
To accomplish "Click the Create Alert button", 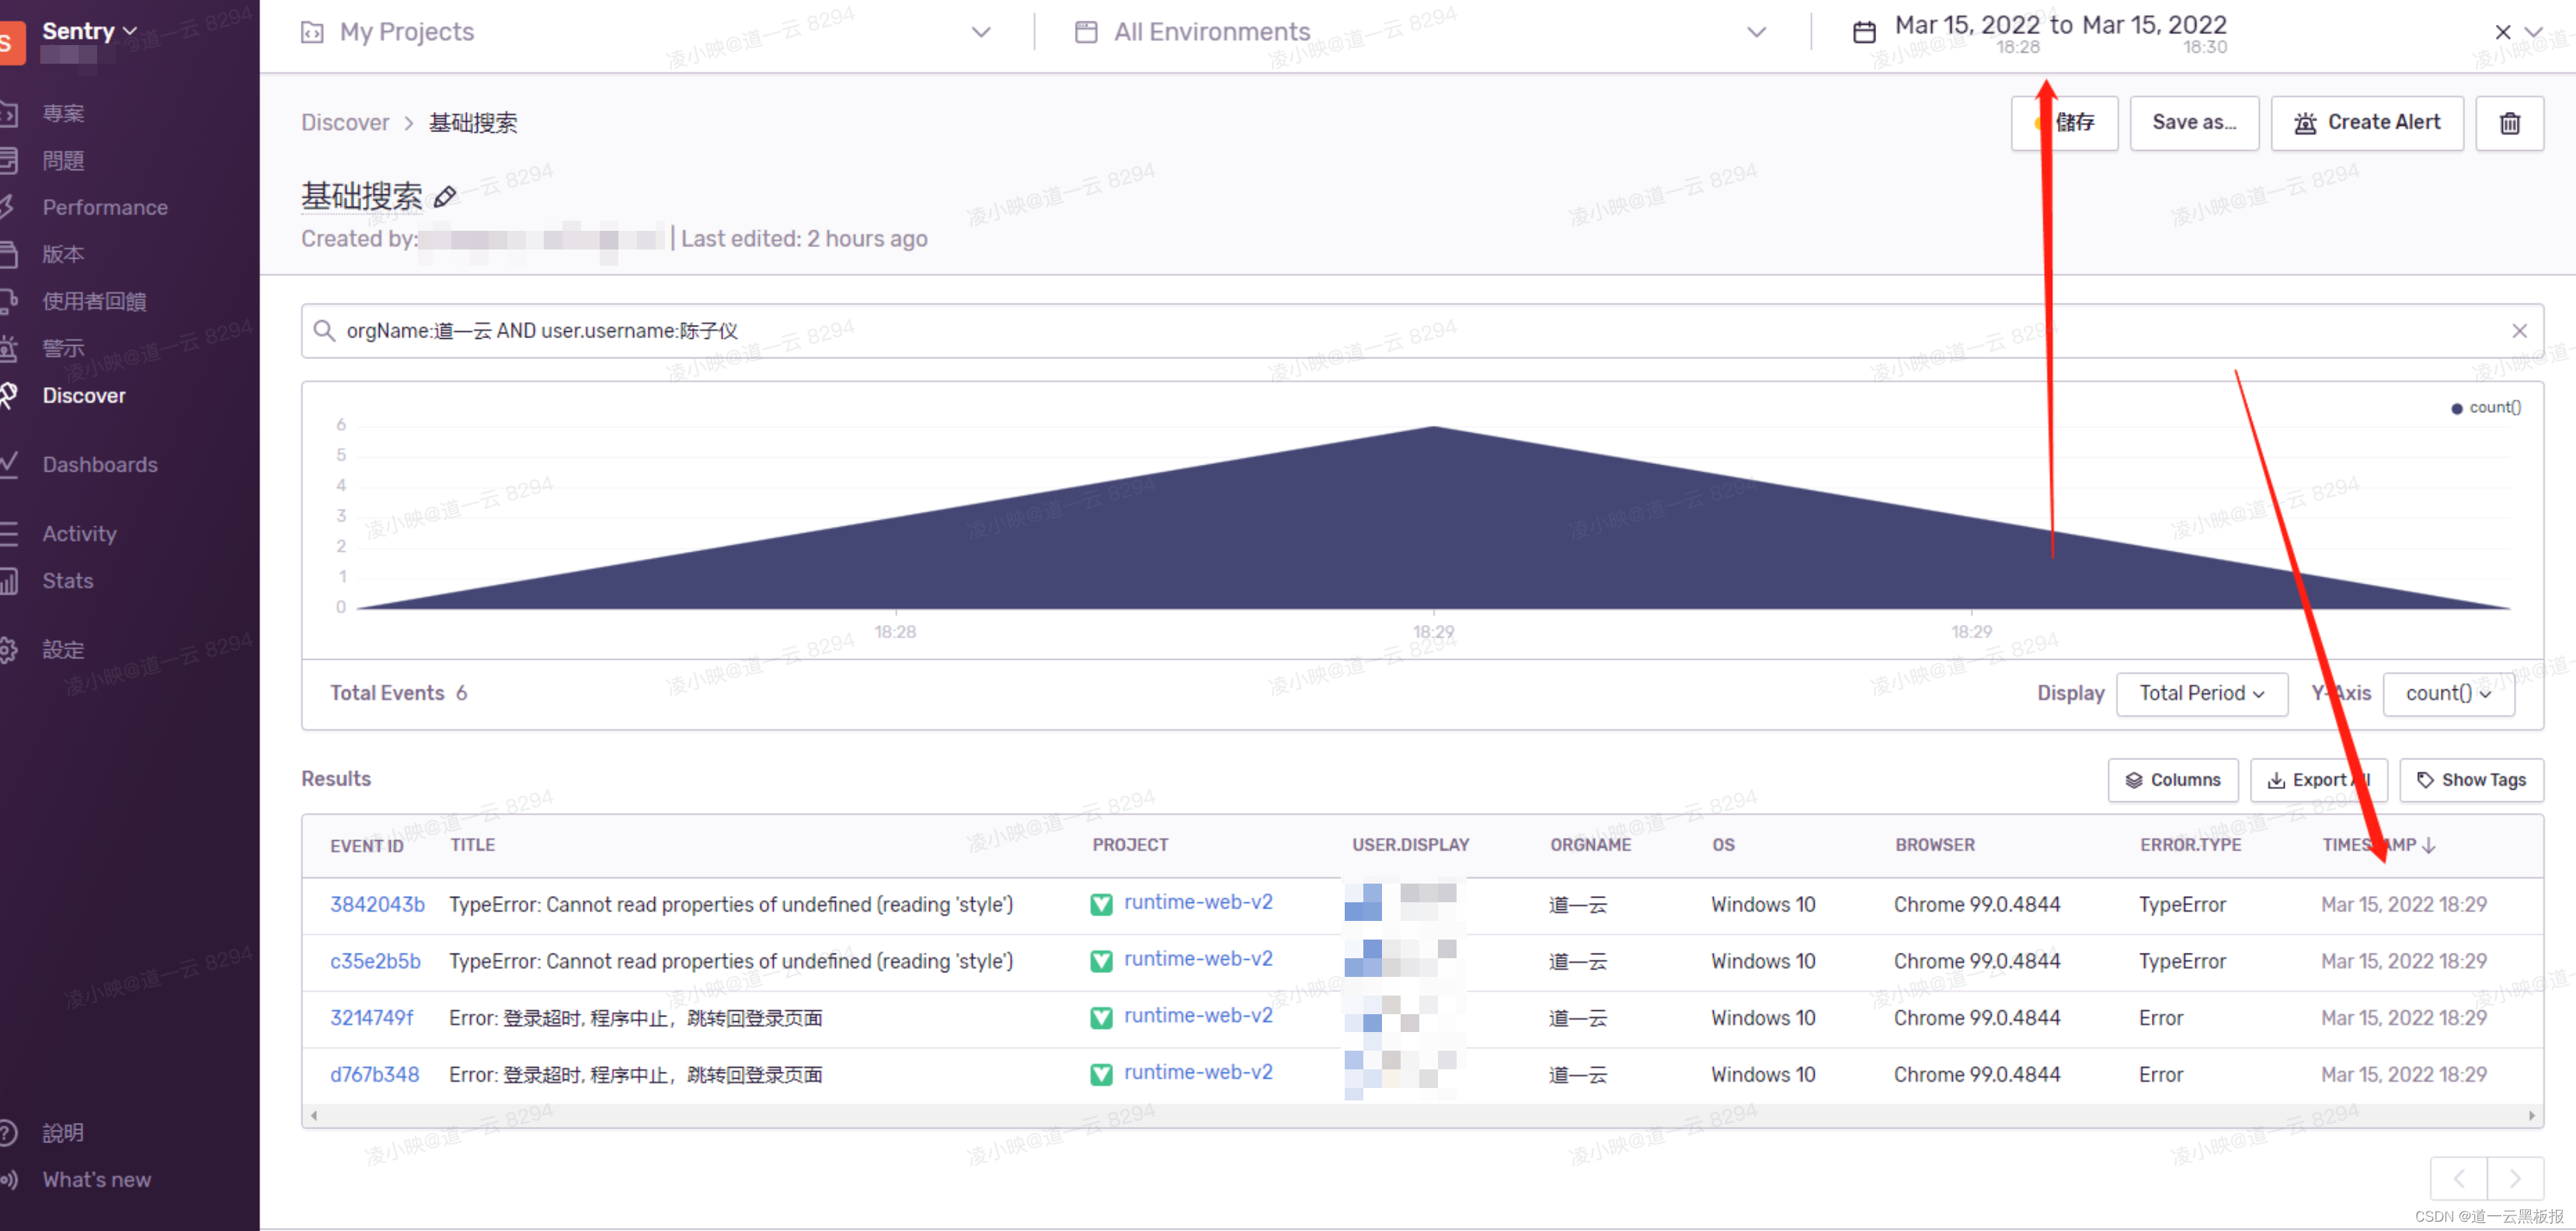I will [2366, 123].
